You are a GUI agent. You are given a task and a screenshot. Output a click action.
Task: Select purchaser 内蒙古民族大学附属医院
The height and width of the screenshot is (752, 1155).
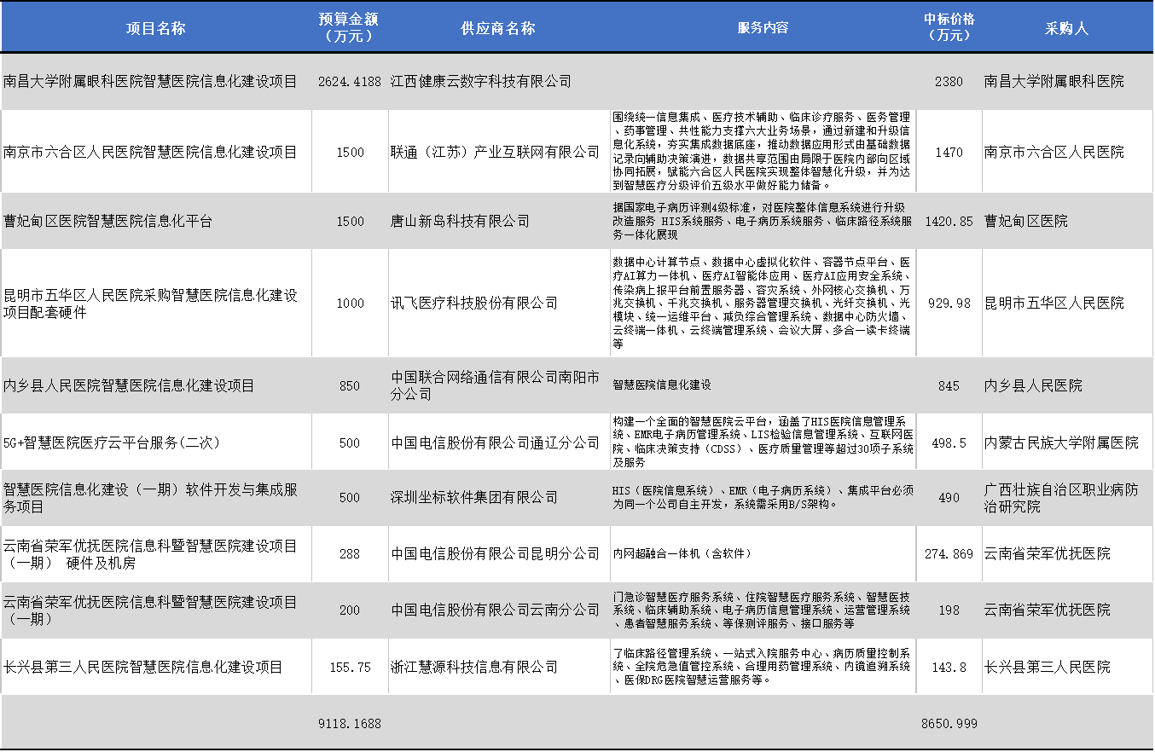(x=1061, y=443)
